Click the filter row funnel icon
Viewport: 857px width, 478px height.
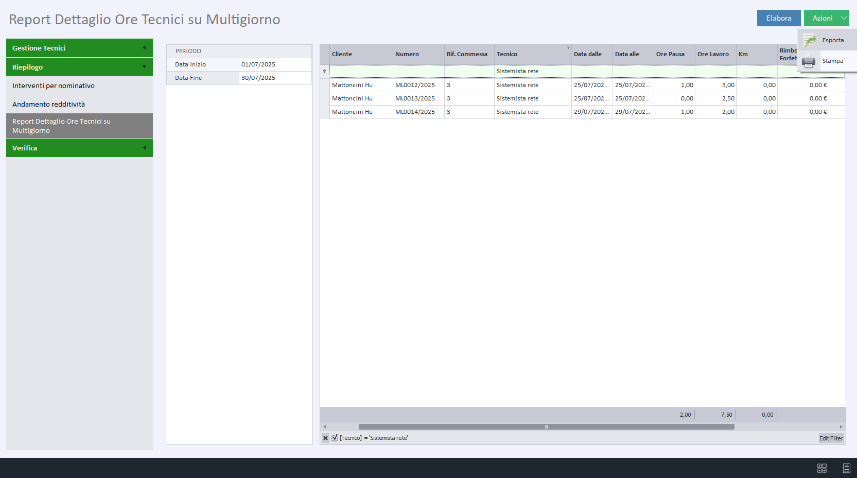tap(324, 71)
